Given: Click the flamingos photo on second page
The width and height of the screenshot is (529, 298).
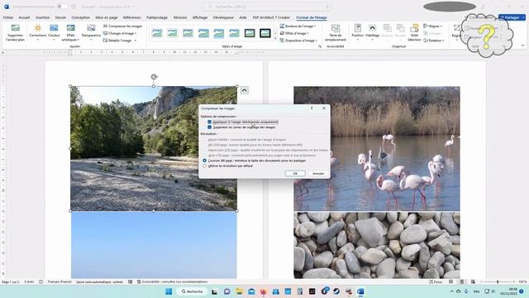Looking at the screenshot, I should point(377,148).
